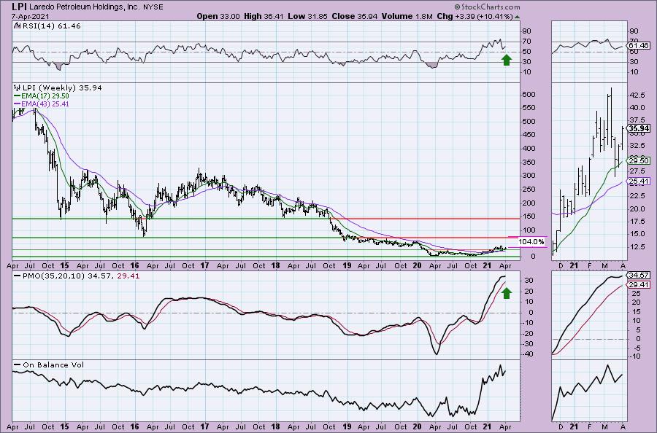Click the 7-Apr-2021 chart date
The image size is (657, 433).
(x=31, y=16)
